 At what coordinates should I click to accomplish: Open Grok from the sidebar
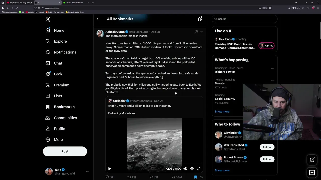point(54,74)
